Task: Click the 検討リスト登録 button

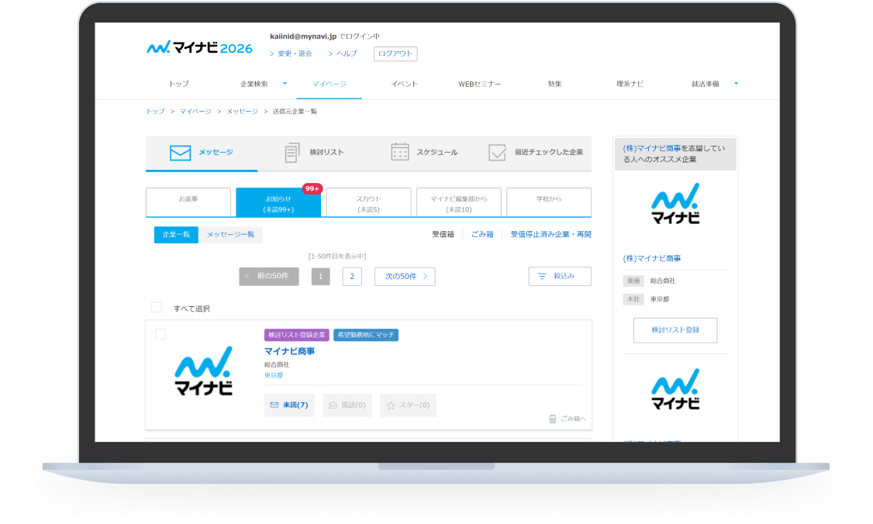Action: (x=675, y=330)
